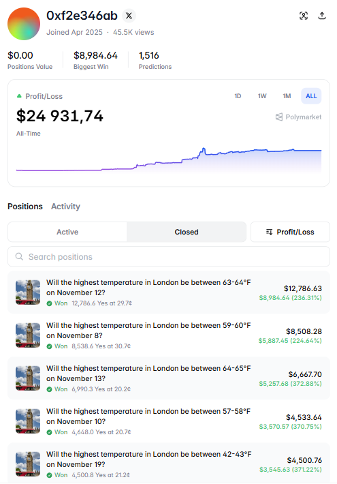Click the $12,786.63 payout value
The height and width of the screenshot is (484, 337).
pyautogui.click(x=302, y=288)
